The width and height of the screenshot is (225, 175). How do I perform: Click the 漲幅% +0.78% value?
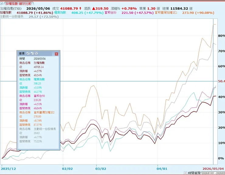tap(124, 8)
